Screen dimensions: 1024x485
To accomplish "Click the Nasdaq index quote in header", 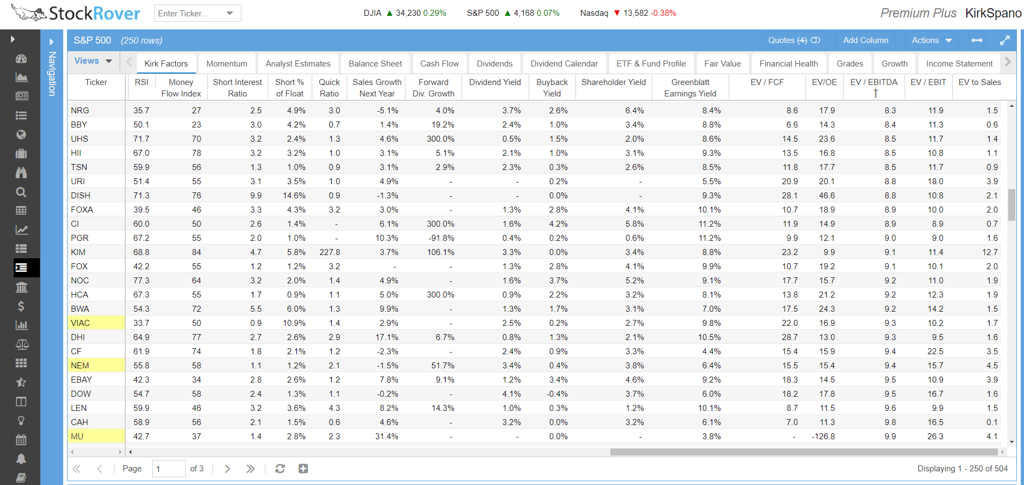I will pyautogui.click(x=628, y=13).
